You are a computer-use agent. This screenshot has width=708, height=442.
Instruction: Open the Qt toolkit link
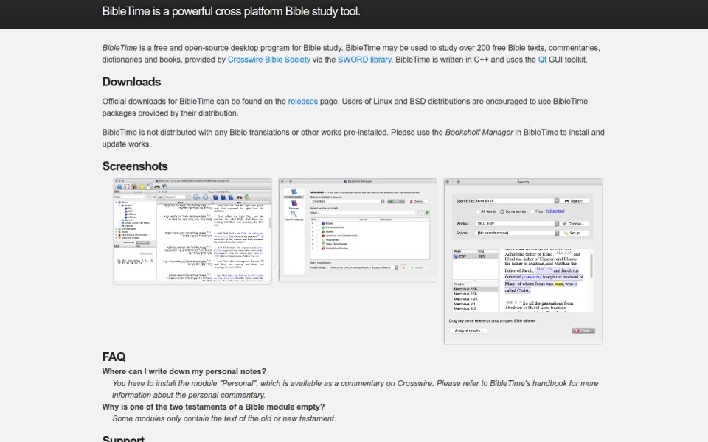pos(542,60)
